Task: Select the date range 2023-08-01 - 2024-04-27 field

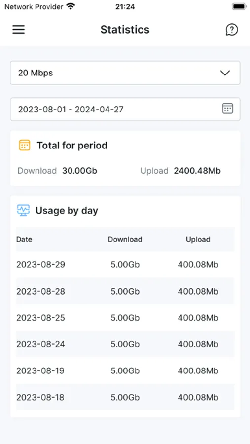Action: pos(125,109)
